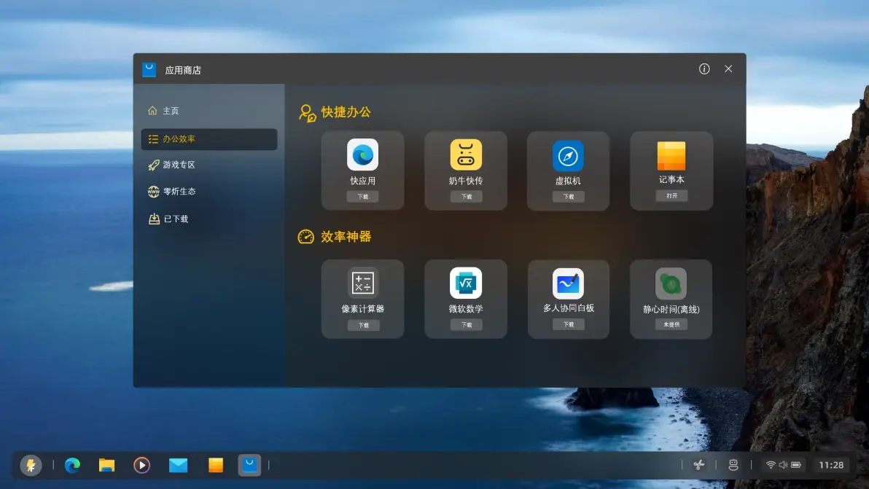Download the 奶牛快传 app
The image size is (869, 489).
pos(466,197)
